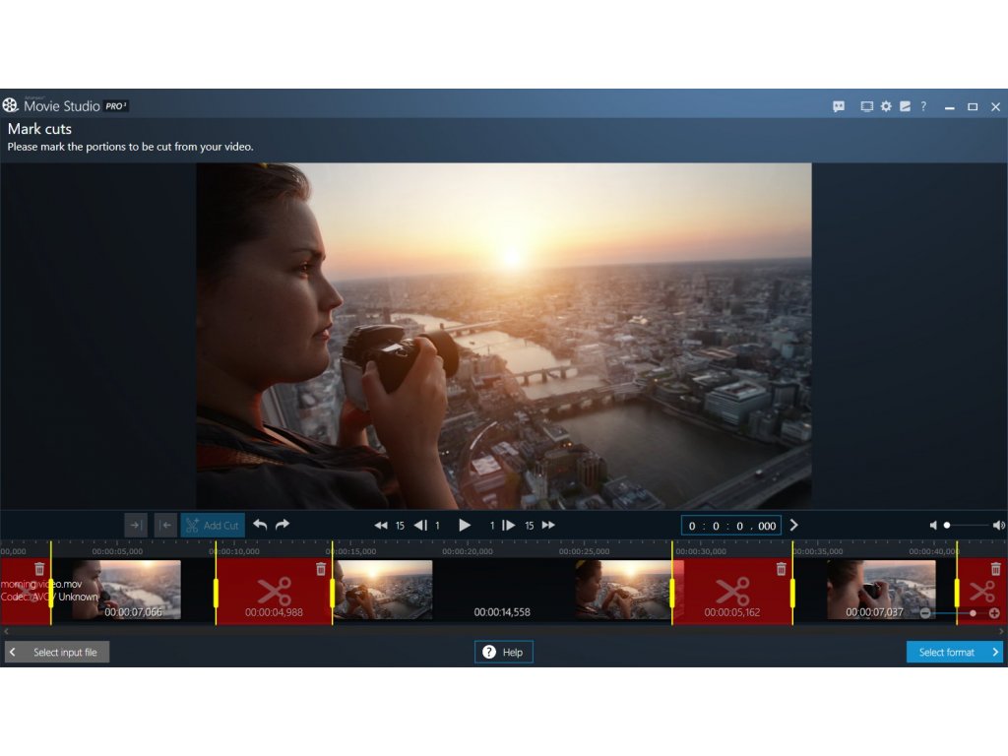The height and width of the screenshot is (756, 1008).
Task: Click the Add Cut scissors button
Action: click(x=213, y=526)
